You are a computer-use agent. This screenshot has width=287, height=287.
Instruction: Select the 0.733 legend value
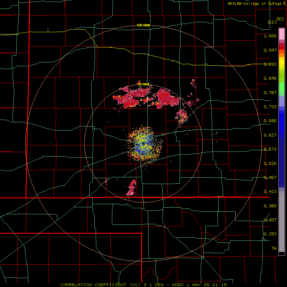270,107
